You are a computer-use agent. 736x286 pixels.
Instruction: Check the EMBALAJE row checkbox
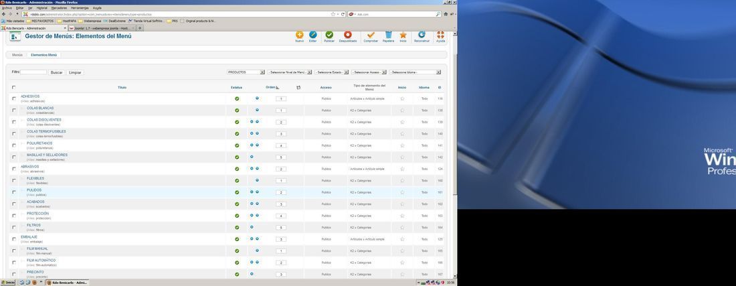(14, 240)
